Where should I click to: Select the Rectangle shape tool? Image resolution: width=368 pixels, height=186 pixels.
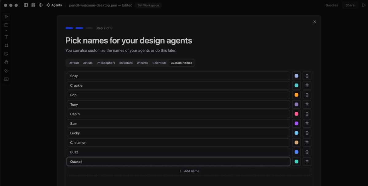(6, 25)
